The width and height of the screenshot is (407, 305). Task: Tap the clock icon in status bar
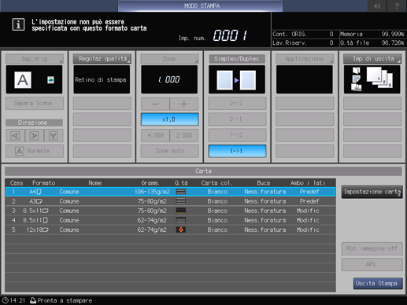pyautogui.click(x=6, y=300)
